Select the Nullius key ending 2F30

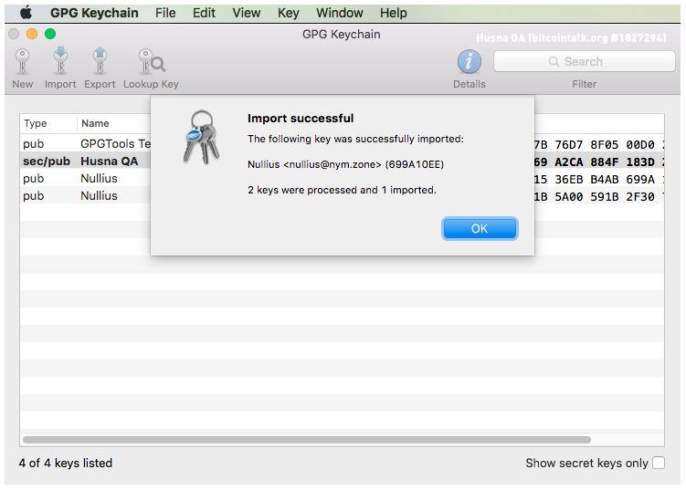pyautogui.click(x=342, y=196)
